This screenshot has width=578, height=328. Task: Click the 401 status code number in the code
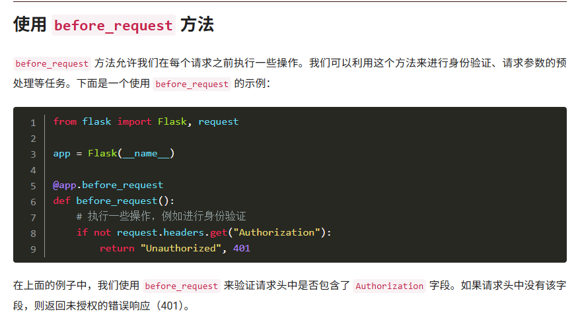(x=242, y=248)
